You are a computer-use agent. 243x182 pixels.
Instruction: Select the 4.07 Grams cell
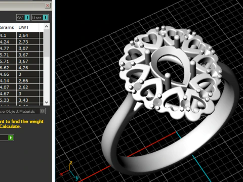tap(8, 87)
